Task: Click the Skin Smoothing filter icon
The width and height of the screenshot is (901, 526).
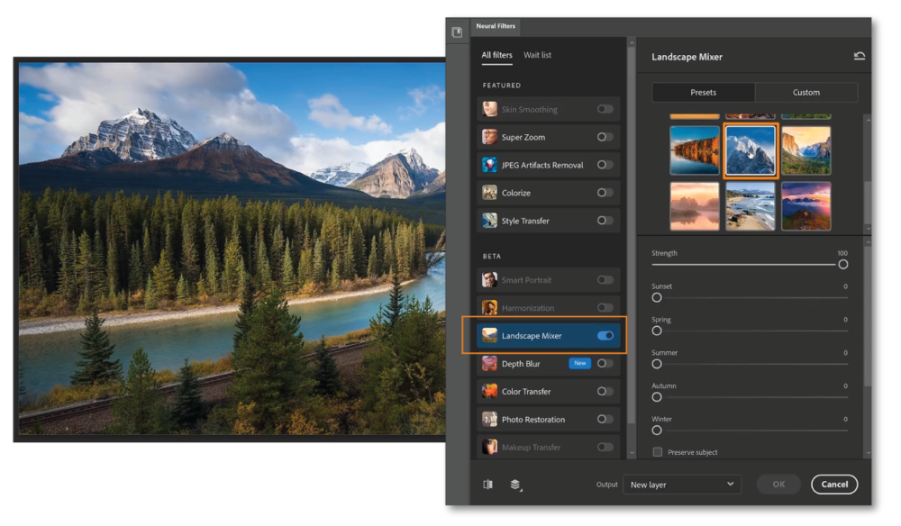Action: (489, 109)
